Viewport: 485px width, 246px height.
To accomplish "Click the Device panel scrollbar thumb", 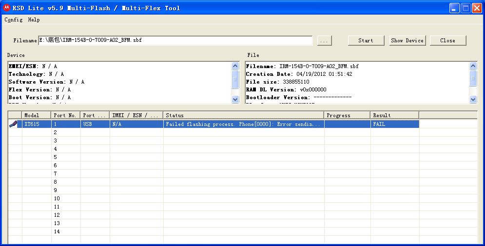I will point(235,79).
